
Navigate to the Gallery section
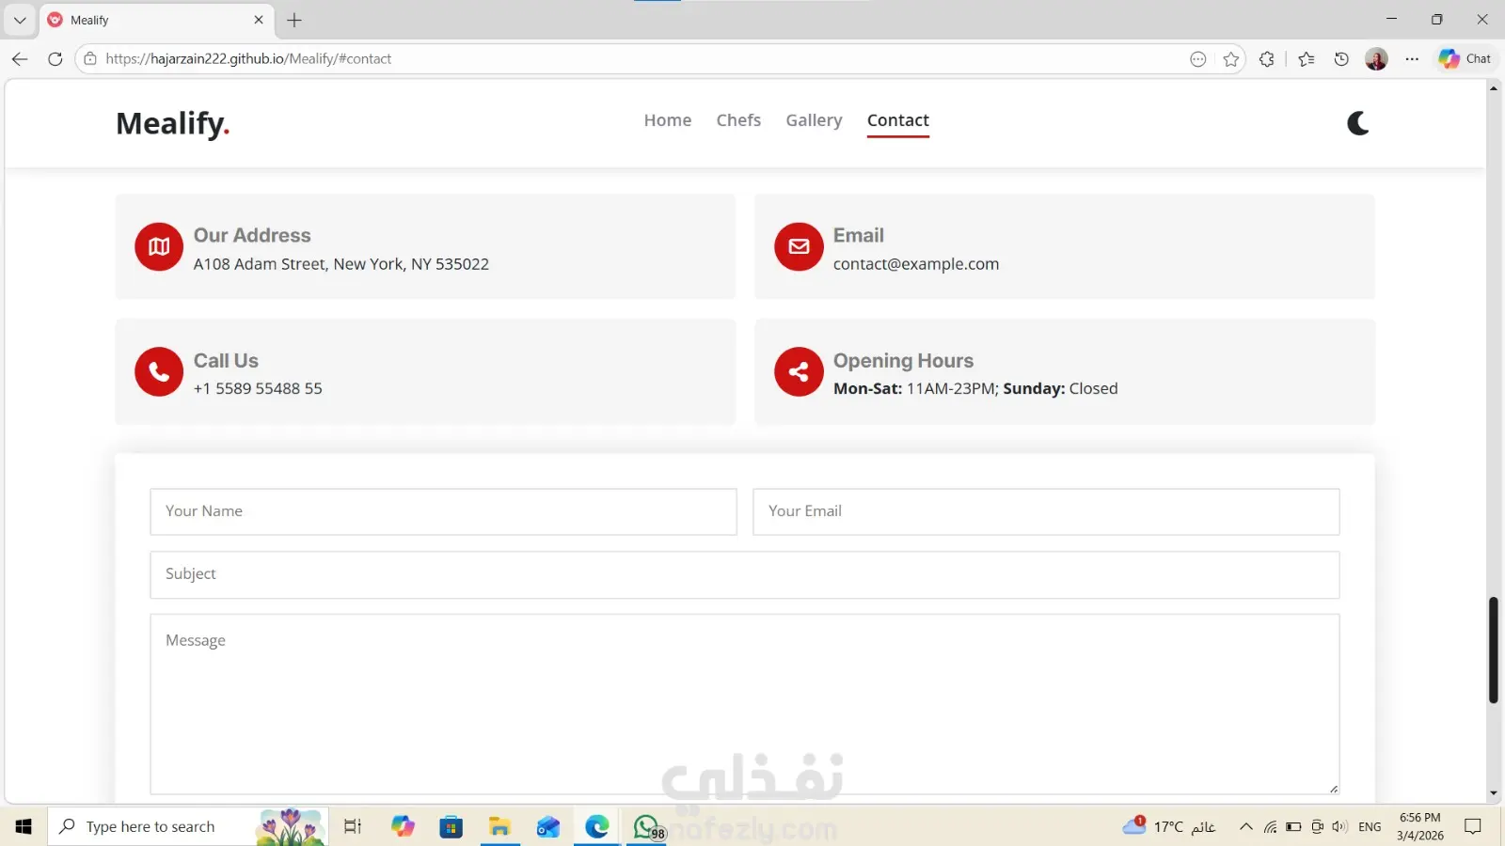click(x=815, y=120)
